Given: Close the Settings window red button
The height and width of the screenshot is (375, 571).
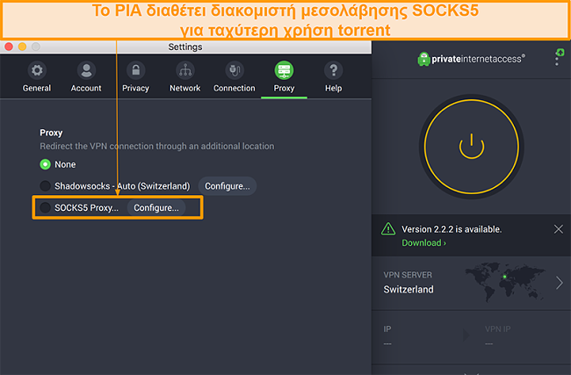Looking at the screenshot, I should [9, 47].
